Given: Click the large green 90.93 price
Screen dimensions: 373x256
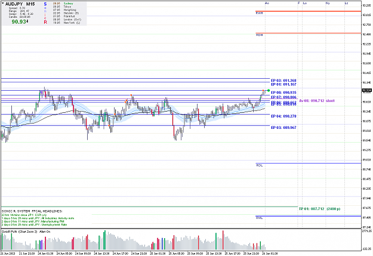Looking at the screenshot, I should point(20,21).
